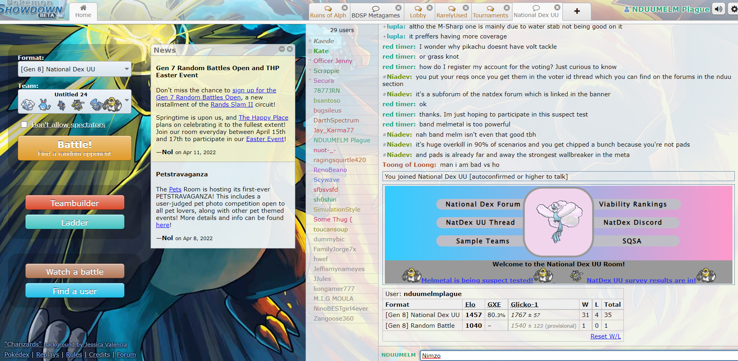Open The Happy Place link
Viewport: 738px width, 361px height.
point(264,117)
